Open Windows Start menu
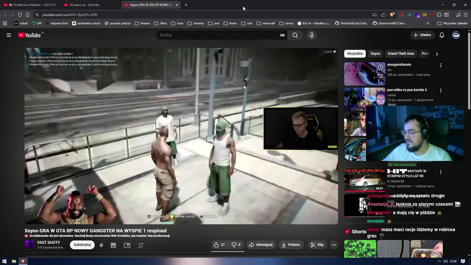This screenshot has height=265, width=471. [4, 261]
